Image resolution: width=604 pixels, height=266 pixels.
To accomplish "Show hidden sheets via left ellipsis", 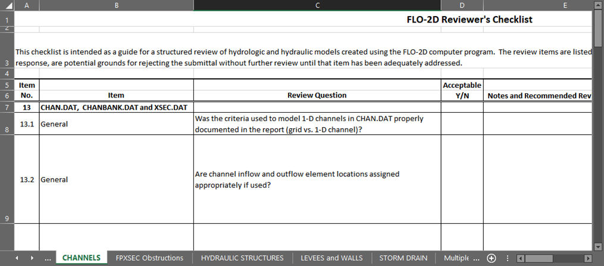I will tap(48, 258).
